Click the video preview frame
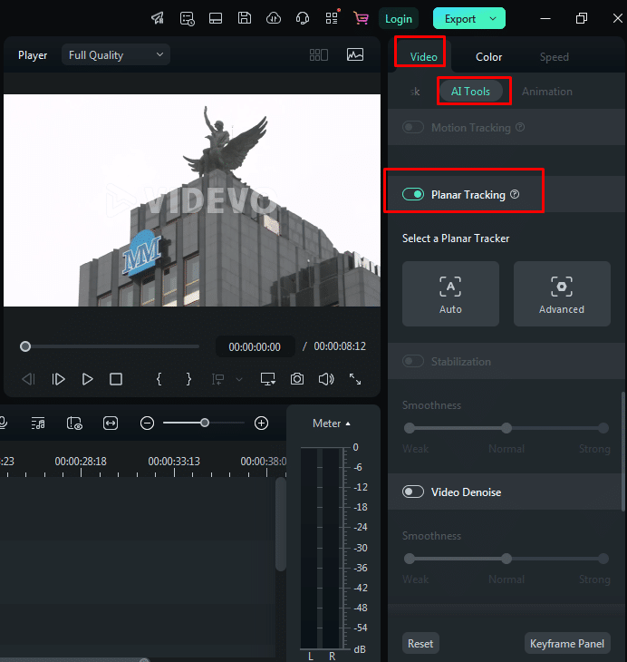 tap(192, 200)
